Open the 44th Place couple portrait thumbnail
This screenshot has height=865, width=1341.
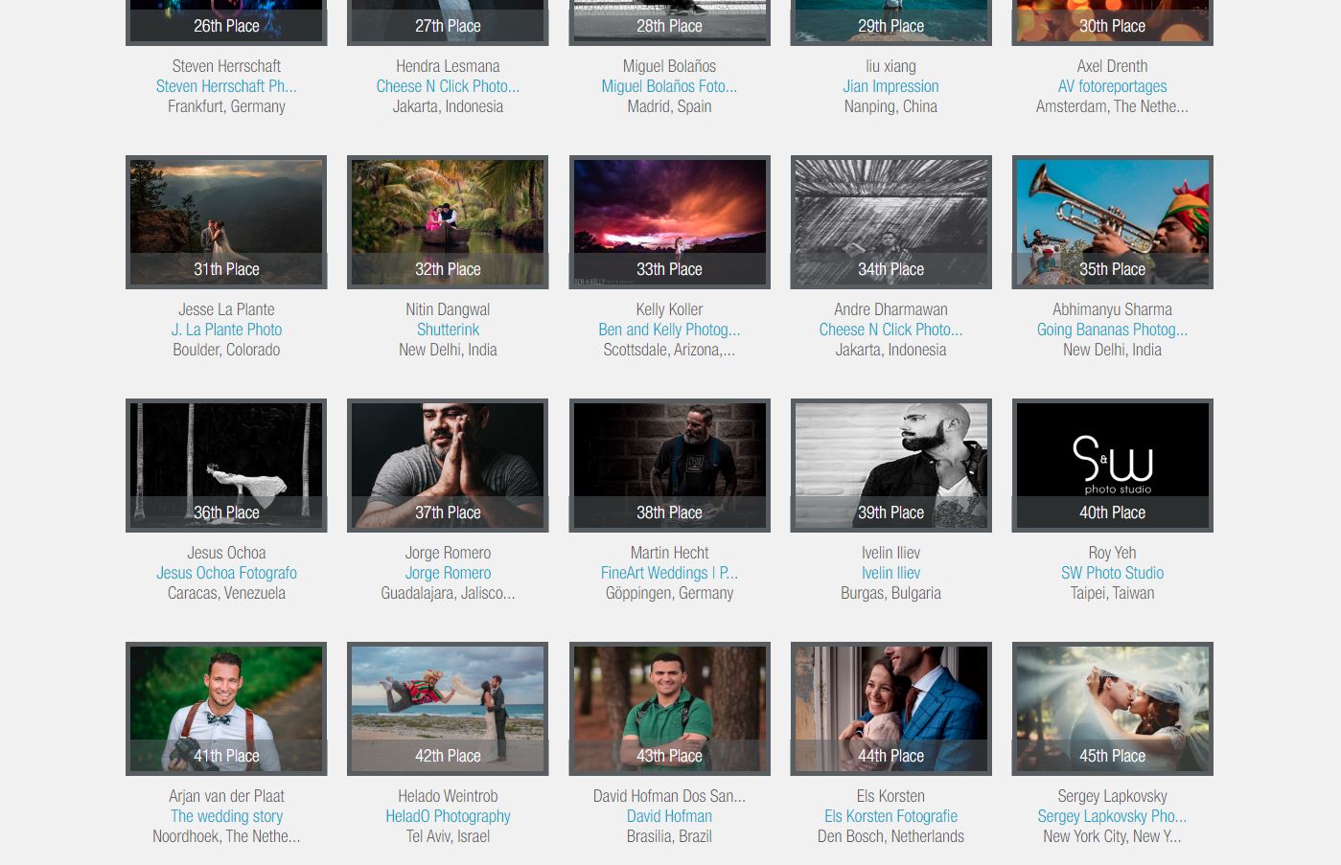point(890,699)
